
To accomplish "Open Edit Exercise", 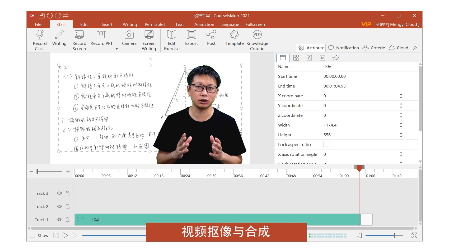I will (172, 40).
